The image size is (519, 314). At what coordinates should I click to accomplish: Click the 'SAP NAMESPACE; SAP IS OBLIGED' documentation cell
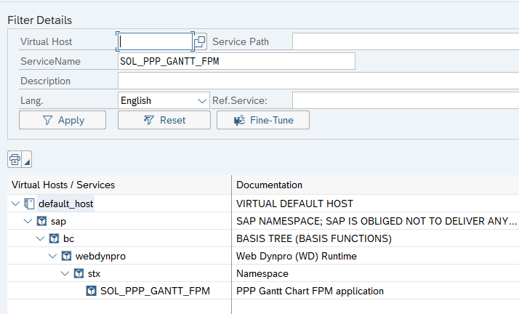[377, 222]
